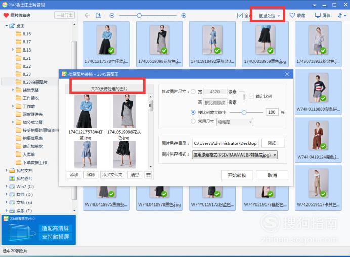Select the 宽 width radio button
The image size is (350, 257).
193,91
